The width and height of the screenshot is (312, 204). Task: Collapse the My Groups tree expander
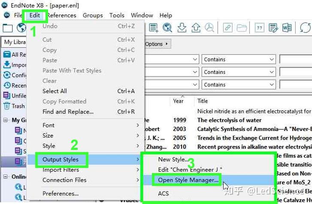tap(6, 120)
